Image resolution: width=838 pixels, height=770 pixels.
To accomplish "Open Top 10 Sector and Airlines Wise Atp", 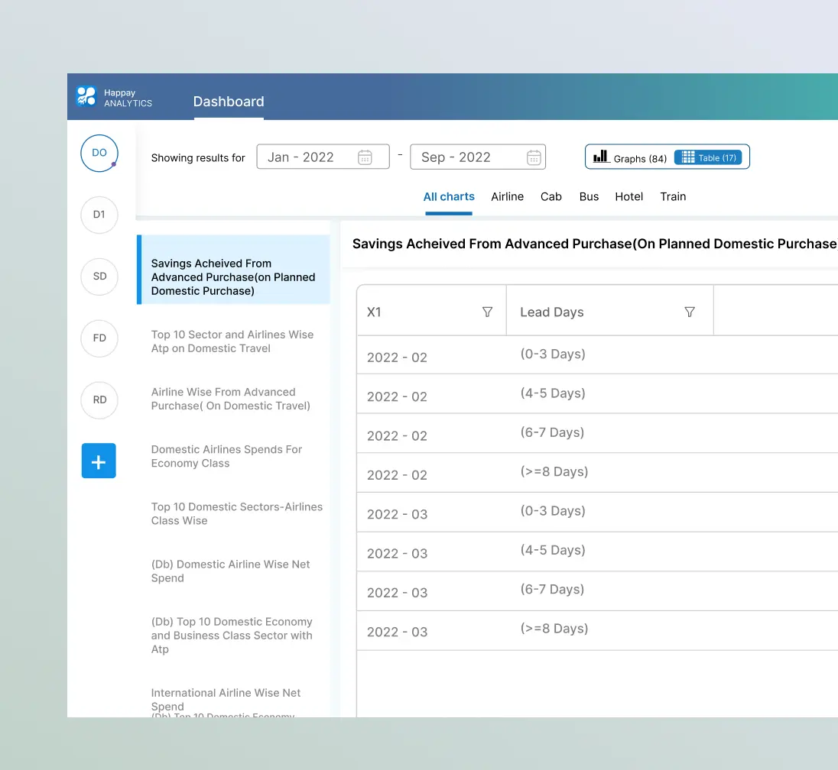I will (x=232, y=341).
